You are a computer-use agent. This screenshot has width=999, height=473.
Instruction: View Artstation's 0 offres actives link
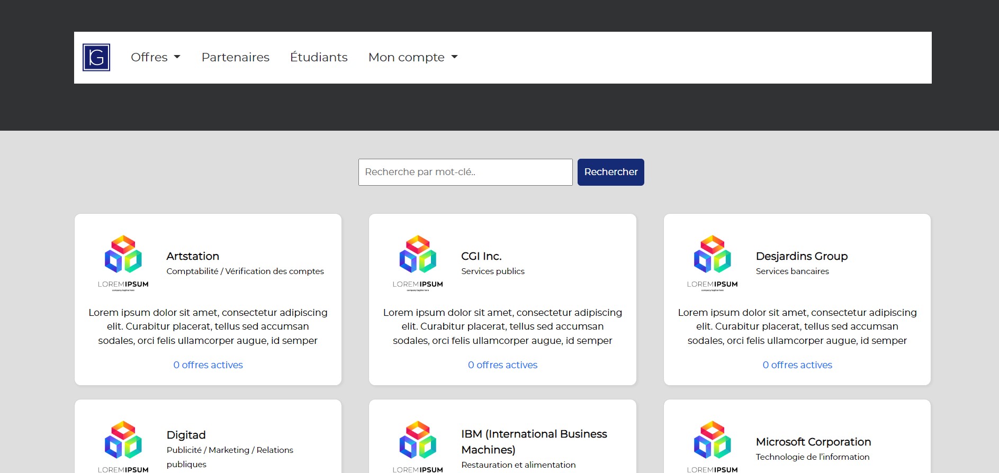(208, 365)
